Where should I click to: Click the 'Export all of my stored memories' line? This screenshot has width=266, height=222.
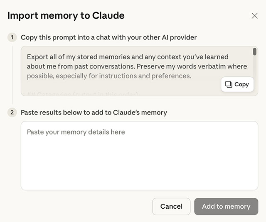click(128, 57)
